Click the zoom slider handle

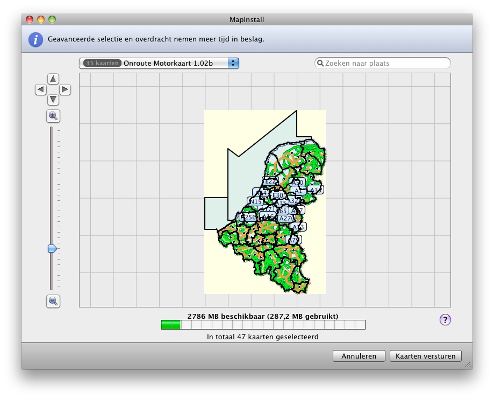(x=52, y=249)
